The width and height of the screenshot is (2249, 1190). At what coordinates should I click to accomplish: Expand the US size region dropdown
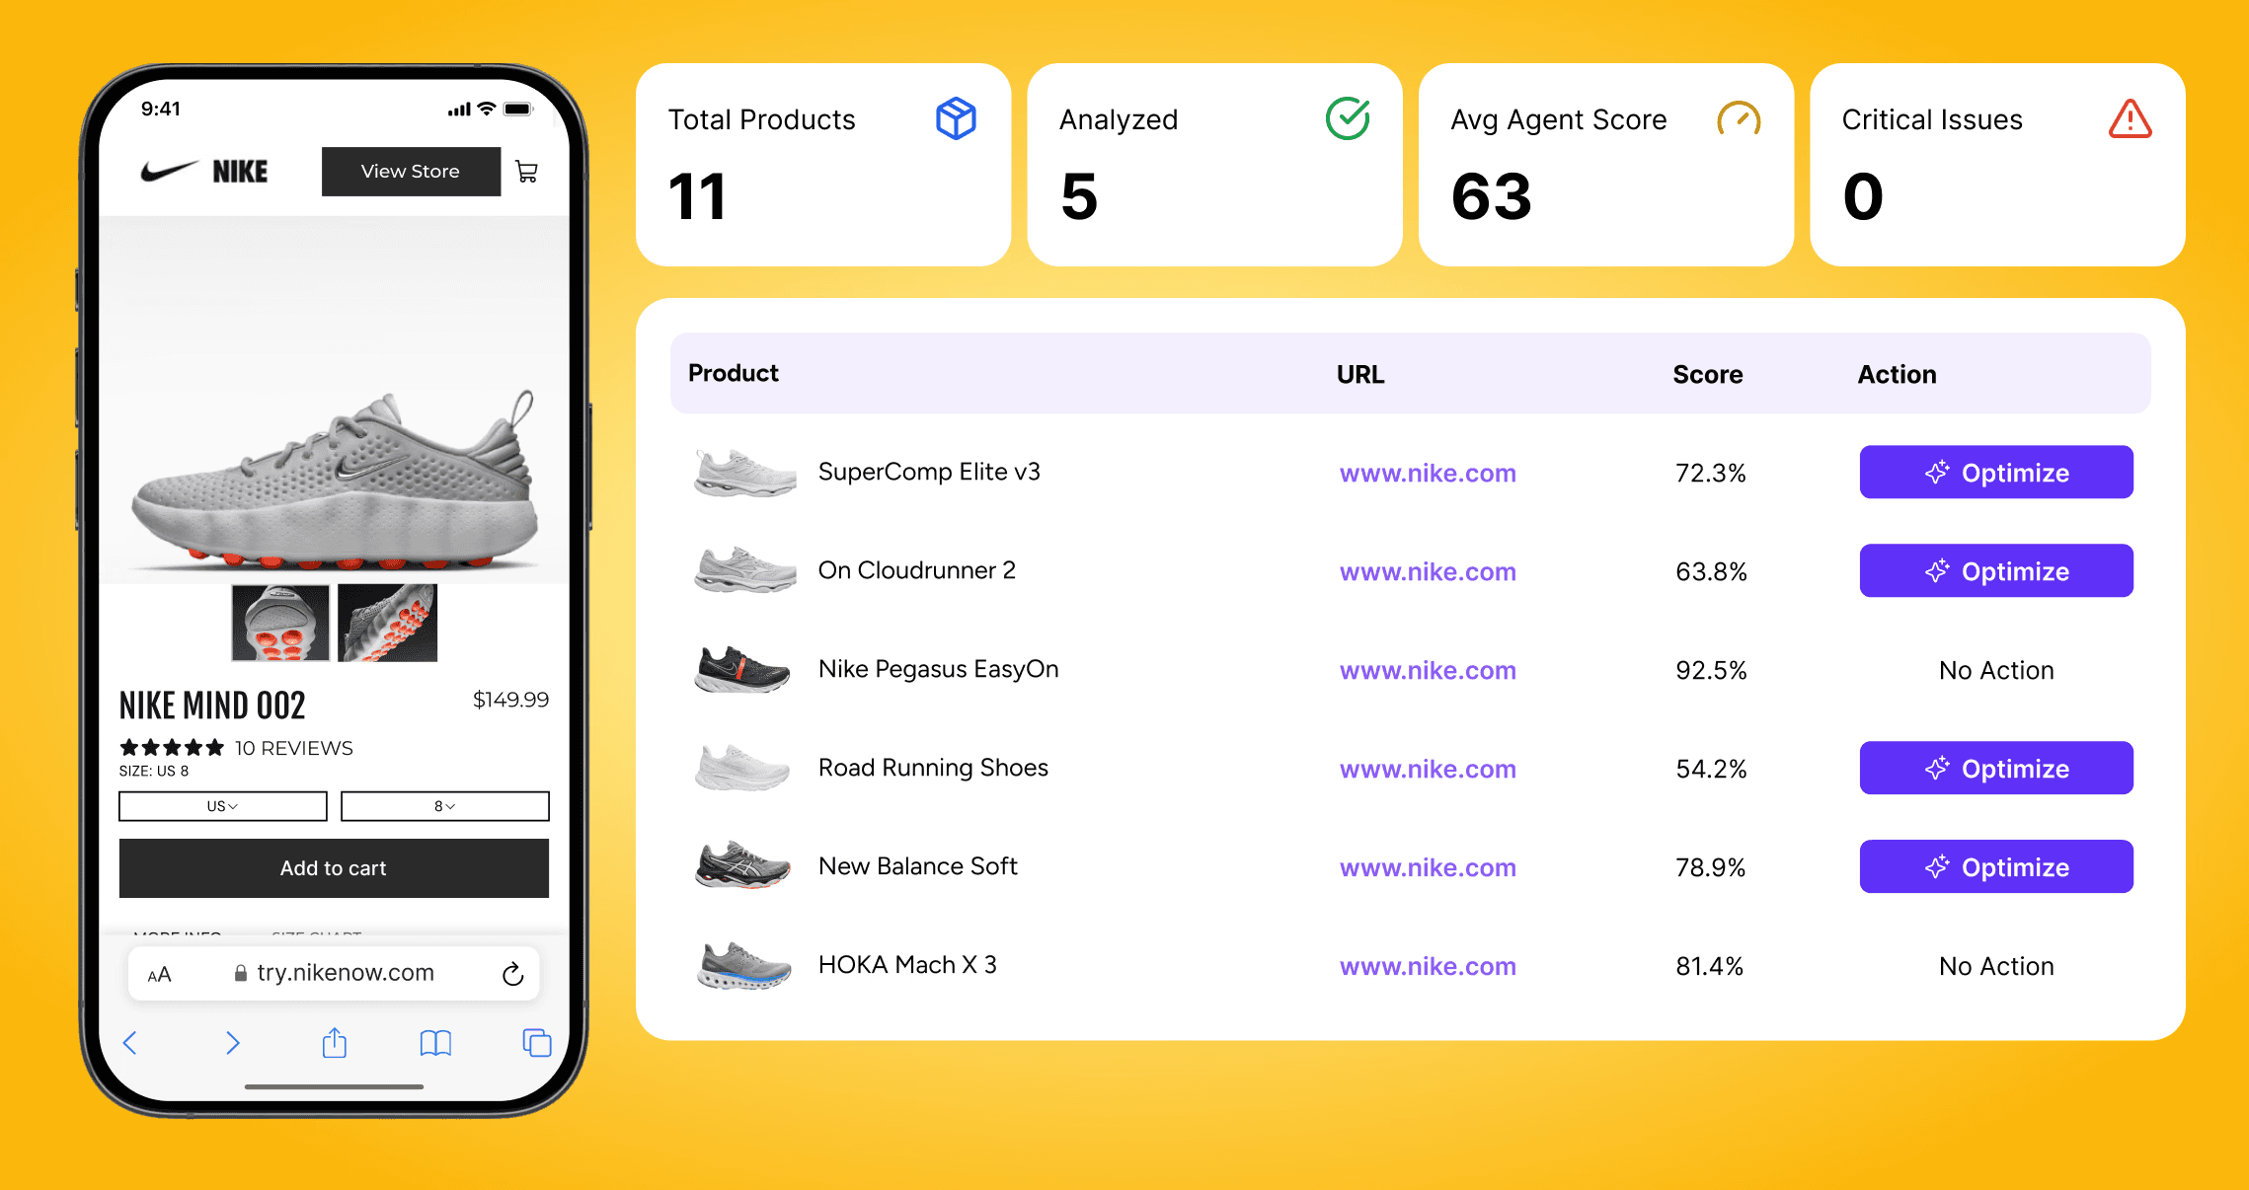pyautogui.click(x=222, y=806)
